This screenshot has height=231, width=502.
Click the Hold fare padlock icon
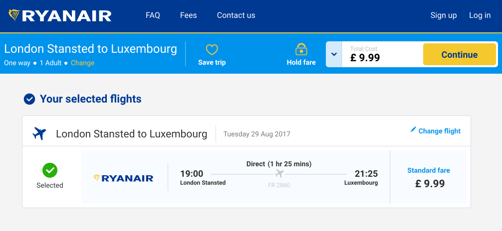[x=301, y=49]
